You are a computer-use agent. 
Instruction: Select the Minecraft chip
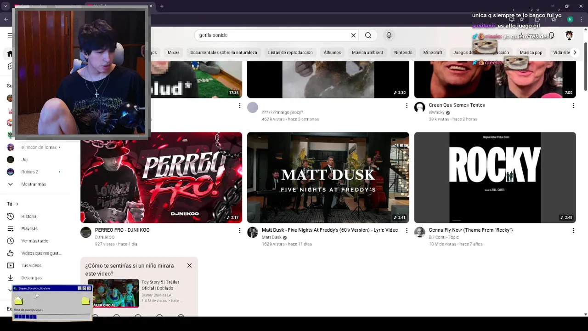pyautogui.click(x=433, y=52)
